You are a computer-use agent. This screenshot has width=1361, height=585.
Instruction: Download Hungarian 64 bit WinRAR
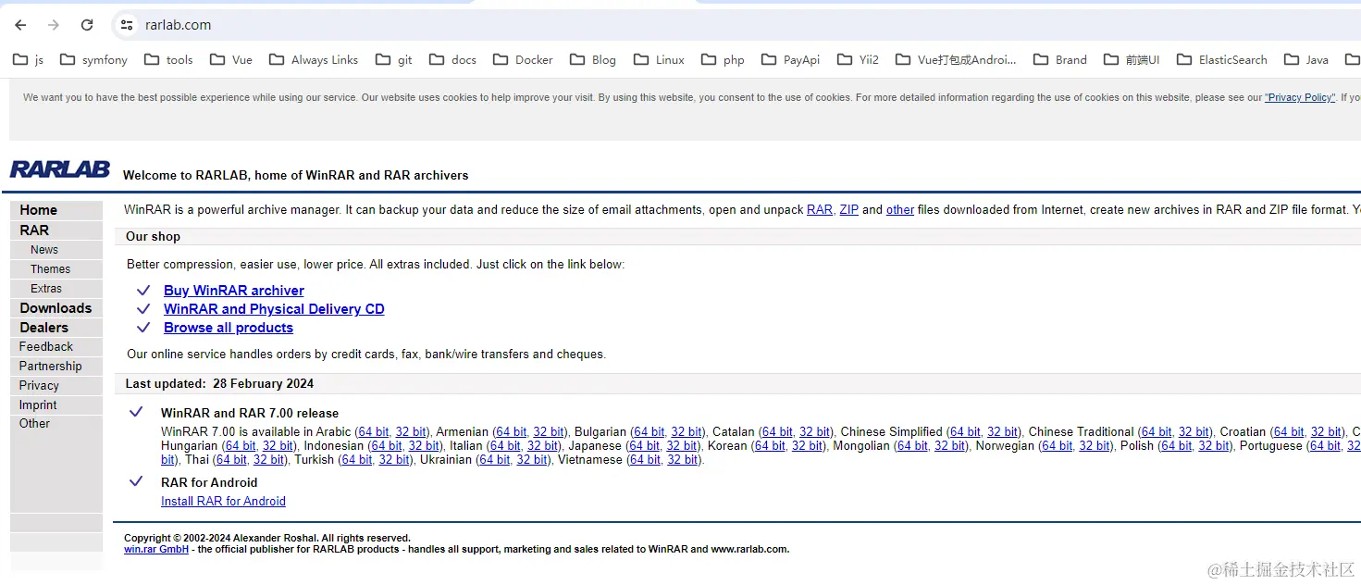tap(241, 446)
